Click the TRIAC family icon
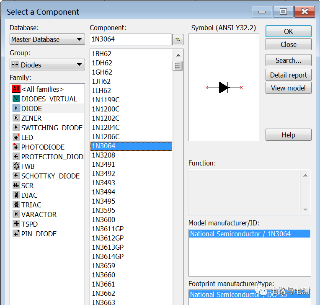This screenshot has height=305, width=320. 16,204
